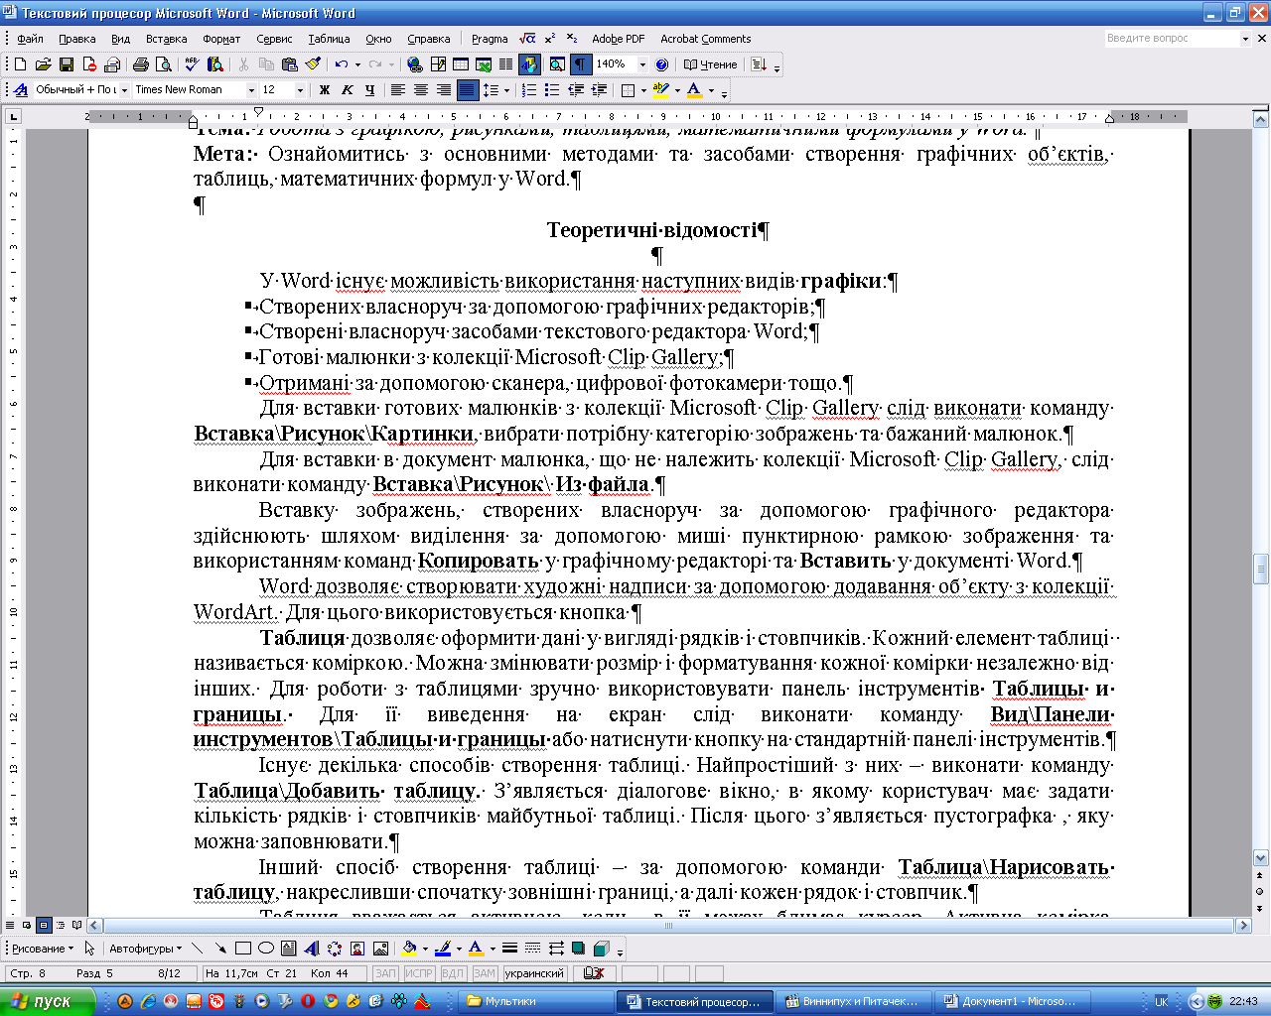Click the Insert Table icon

tap(461, 64)
